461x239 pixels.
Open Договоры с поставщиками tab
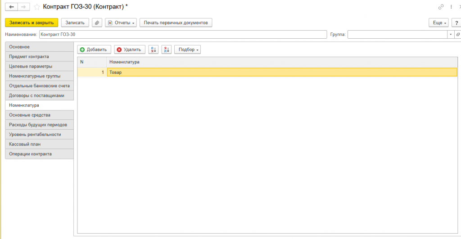pyautogui.click(x=40, y=95)
